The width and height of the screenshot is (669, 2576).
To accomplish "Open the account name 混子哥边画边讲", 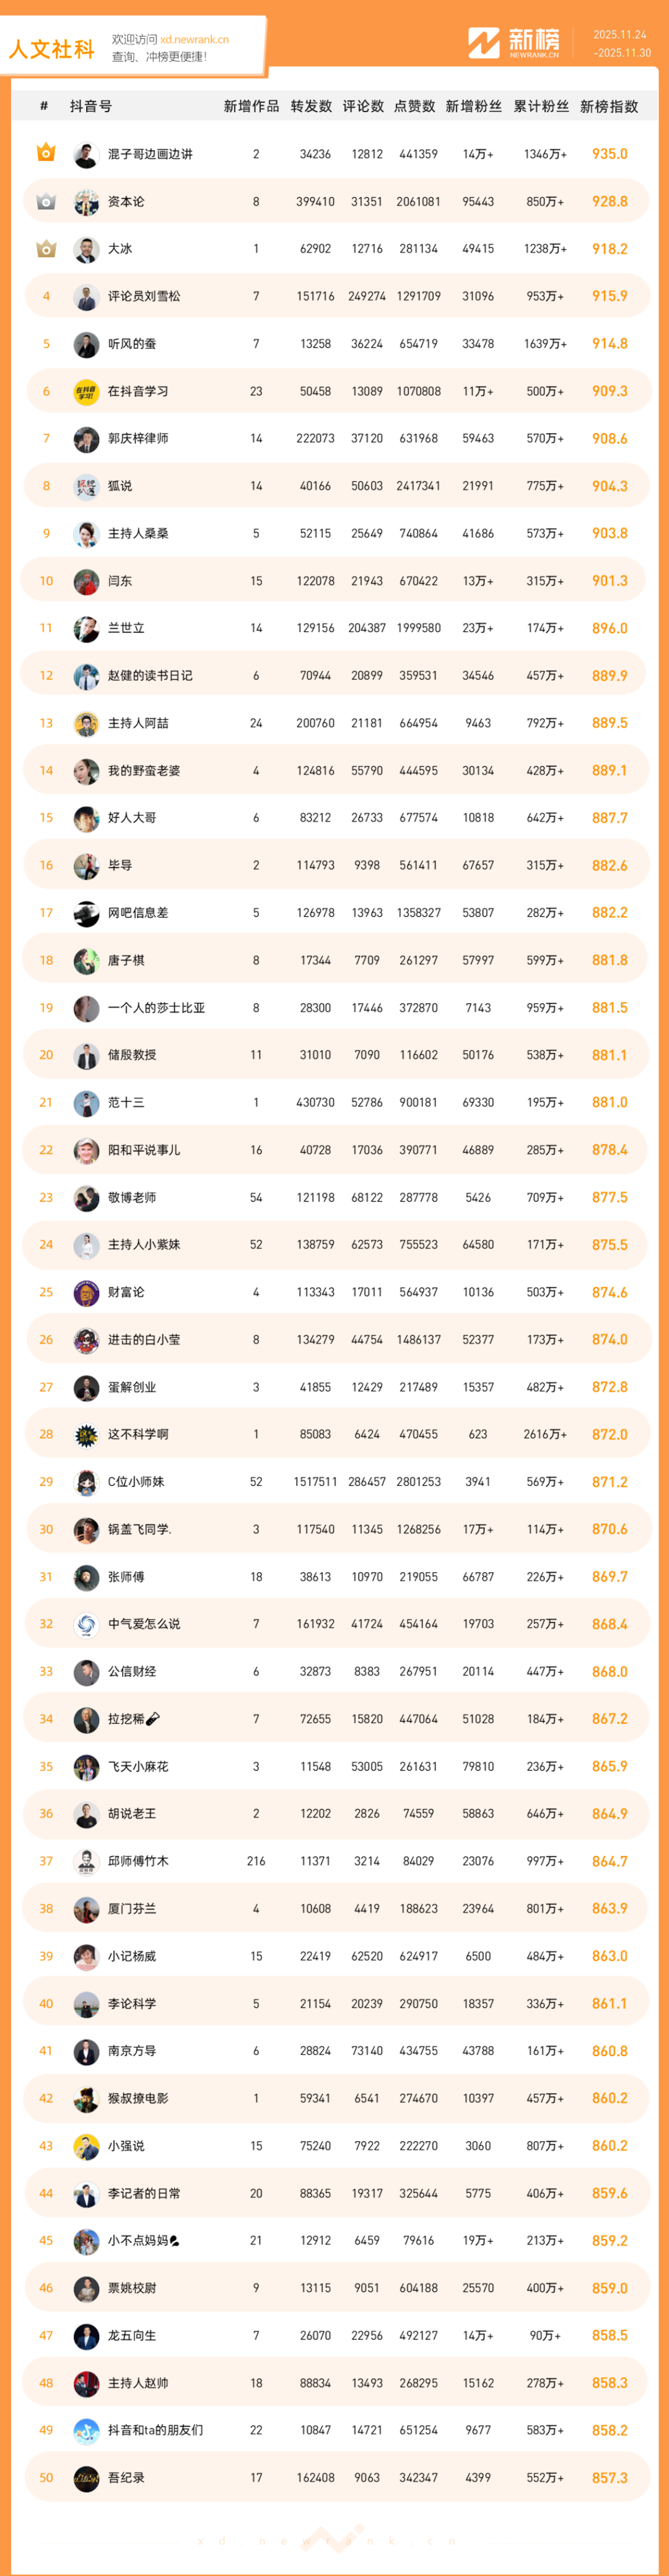I will [150, 154].
